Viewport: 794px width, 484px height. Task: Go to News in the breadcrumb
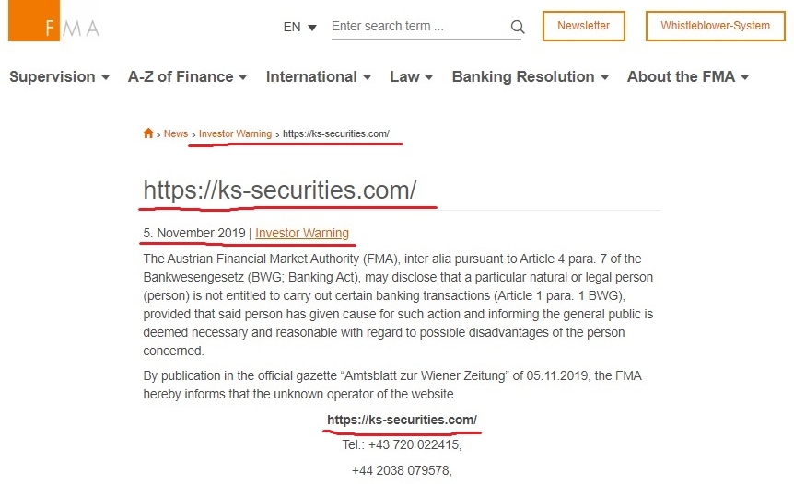(x=176, y=133)
